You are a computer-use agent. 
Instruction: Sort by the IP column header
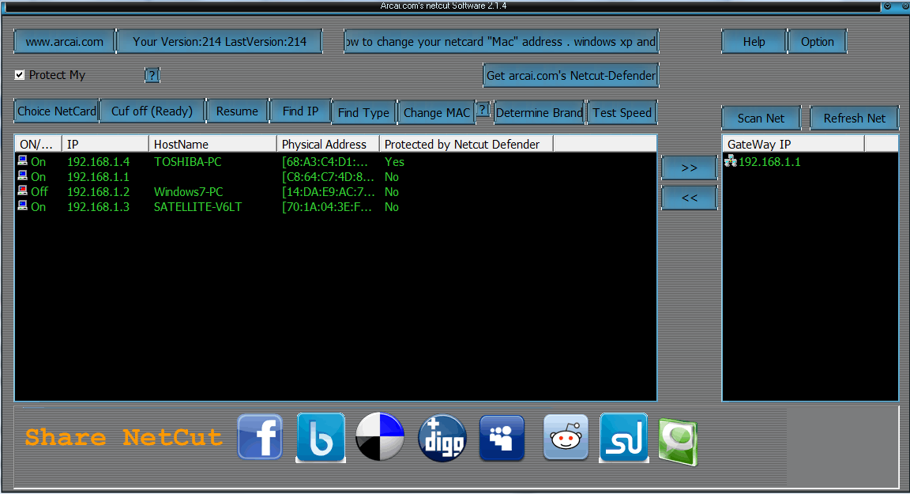pyautogui.click(x=105, y=144)
